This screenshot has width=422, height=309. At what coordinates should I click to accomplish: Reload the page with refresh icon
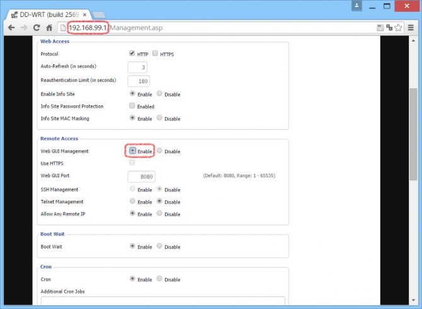coord(37,28)
